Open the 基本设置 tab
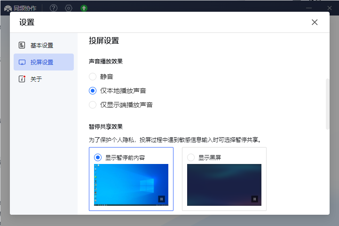This screenshot has height=226, width=339. click(44, 45)
